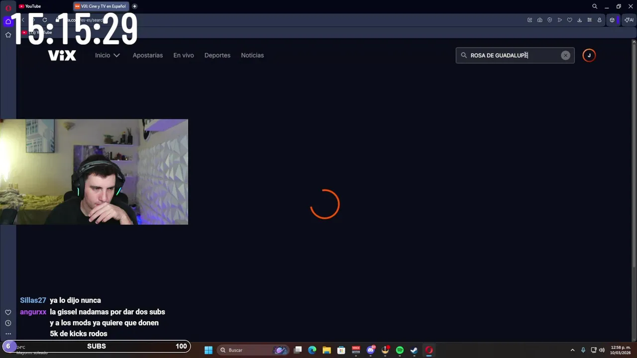
Task: Open a new browser tab
Action: tap(135, 6)
